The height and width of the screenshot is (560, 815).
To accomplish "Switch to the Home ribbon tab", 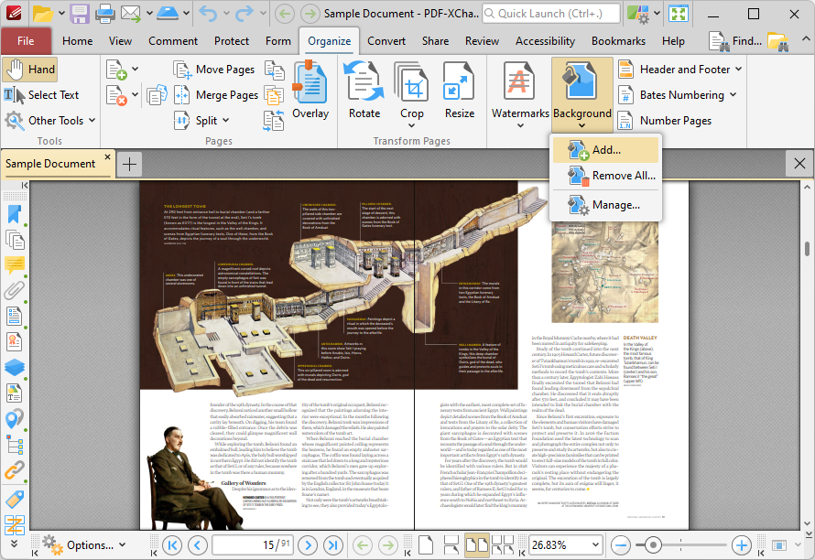I will click(78, 41).
